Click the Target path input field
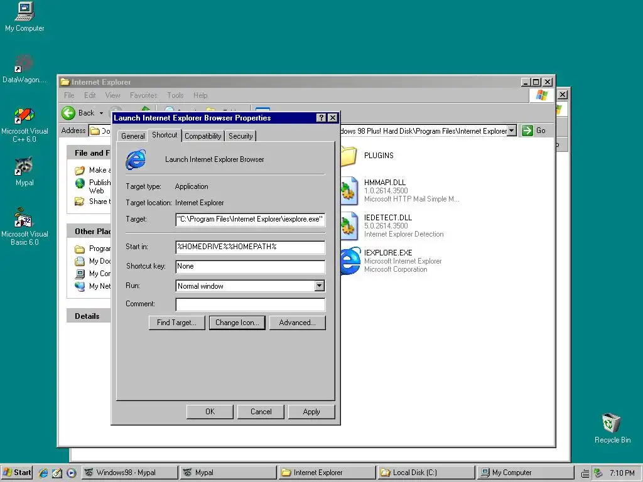The width and height of the screenshot is (643, 482). click(x=250, y=219)
